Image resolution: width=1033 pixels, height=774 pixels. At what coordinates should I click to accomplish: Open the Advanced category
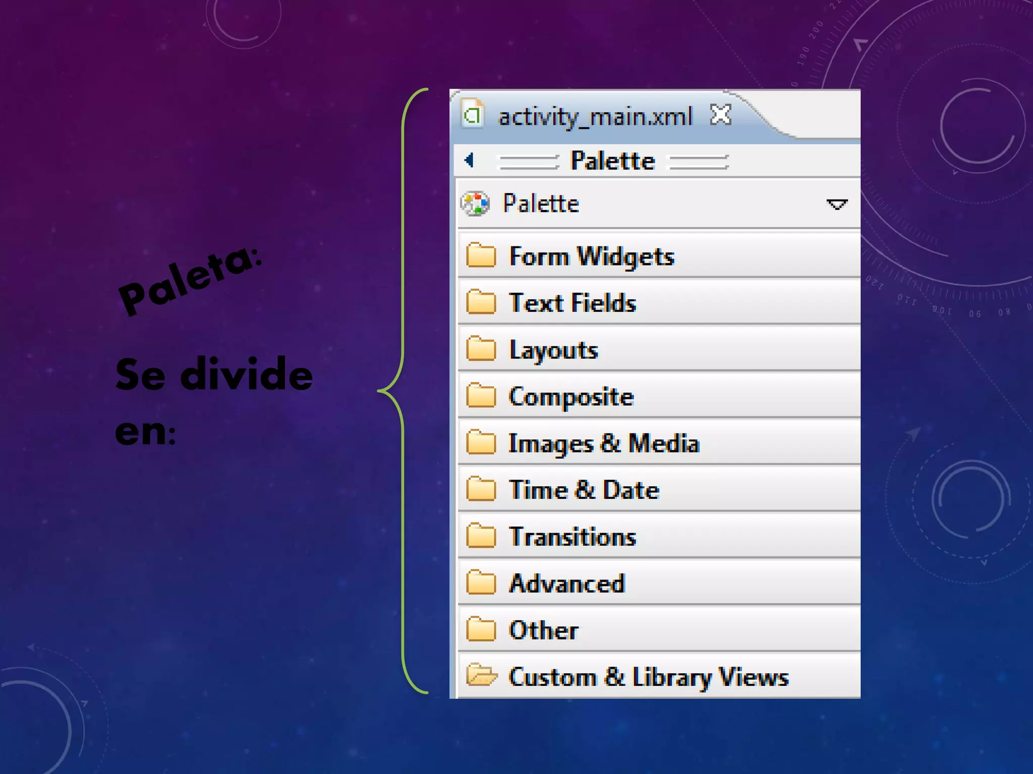click(659, 583)
